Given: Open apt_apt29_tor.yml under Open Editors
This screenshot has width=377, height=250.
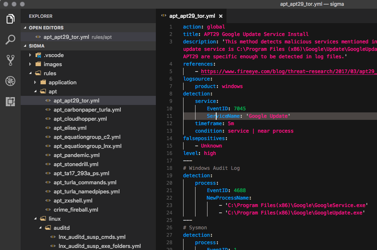Looking at the screenshot, I should pyautogui.click(x=66, y=37).
